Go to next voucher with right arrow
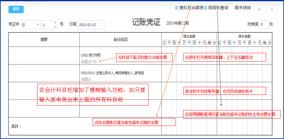The width and height of the screenshot is (284, 139). click(x=272, y=9)
